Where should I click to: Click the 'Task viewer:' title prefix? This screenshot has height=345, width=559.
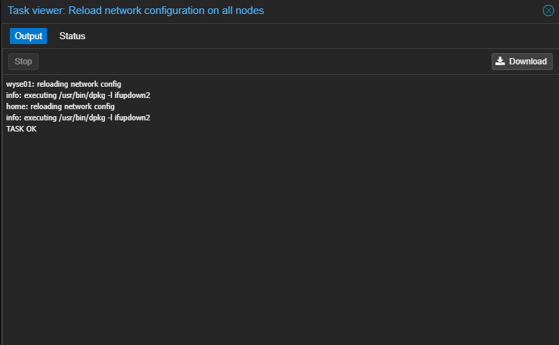tap(36, 10)
